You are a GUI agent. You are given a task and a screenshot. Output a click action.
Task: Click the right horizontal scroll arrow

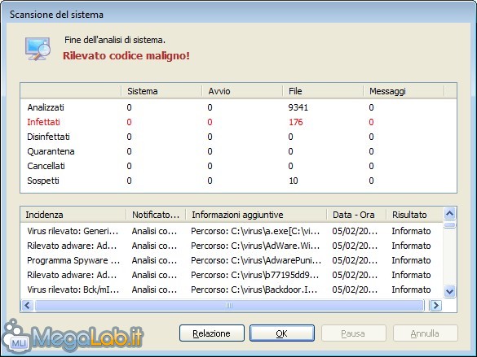pos(435,306)
